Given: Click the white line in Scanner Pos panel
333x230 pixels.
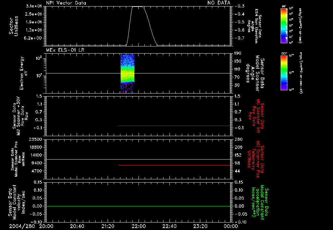Looking at the screenshot, I should [x=138, y=159].
